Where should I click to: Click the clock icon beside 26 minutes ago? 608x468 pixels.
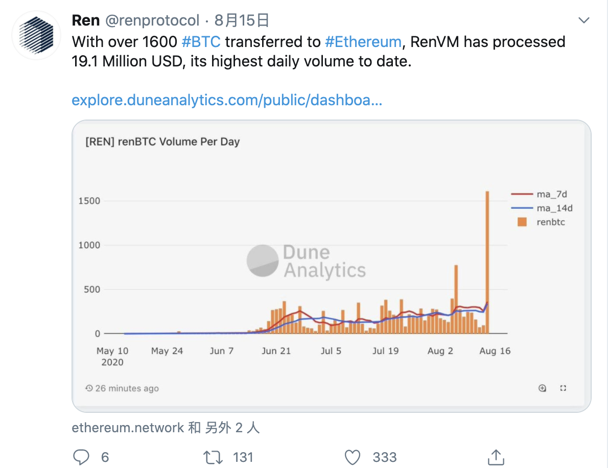click(x=89, y=388)
